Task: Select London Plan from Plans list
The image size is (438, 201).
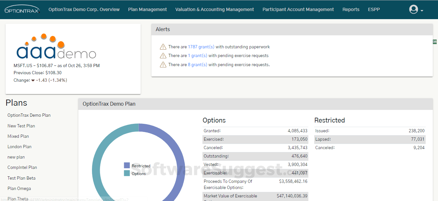Action: (19, 147)
